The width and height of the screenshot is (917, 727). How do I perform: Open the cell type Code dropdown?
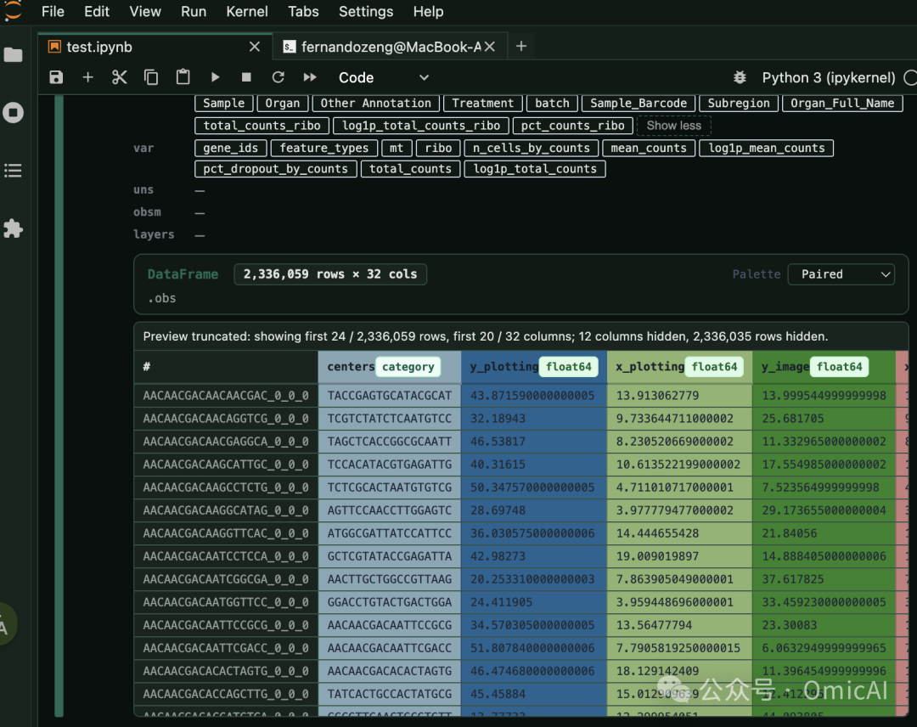(x=384, y=78)
